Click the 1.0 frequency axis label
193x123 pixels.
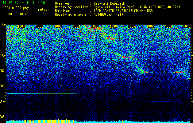pyautogui.click(x=2, y=55)
